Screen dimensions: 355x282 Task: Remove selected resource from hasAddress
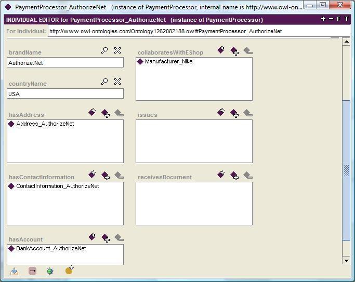(x=119, y=113)
